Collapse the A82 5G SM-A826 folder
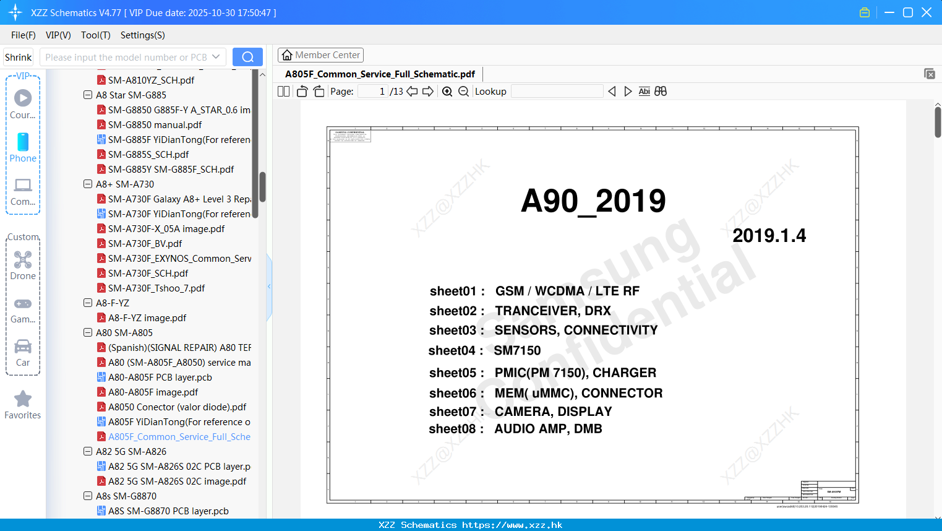The image size is (942, 531). [88, 452]
